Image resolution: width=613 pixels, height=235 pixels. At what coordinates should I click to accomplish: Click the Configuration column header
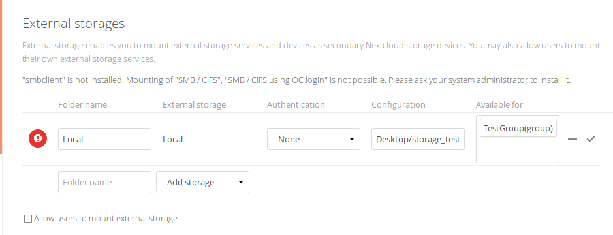point(398,105)
